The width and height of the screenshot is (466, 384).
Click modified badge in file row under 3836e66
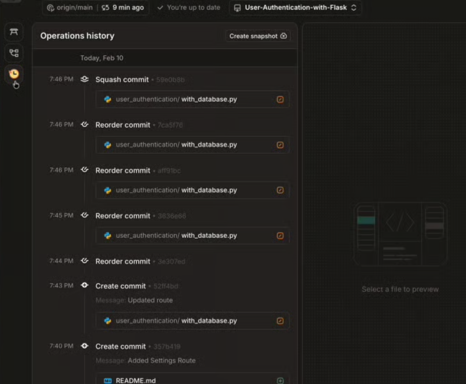click(280, 236)
